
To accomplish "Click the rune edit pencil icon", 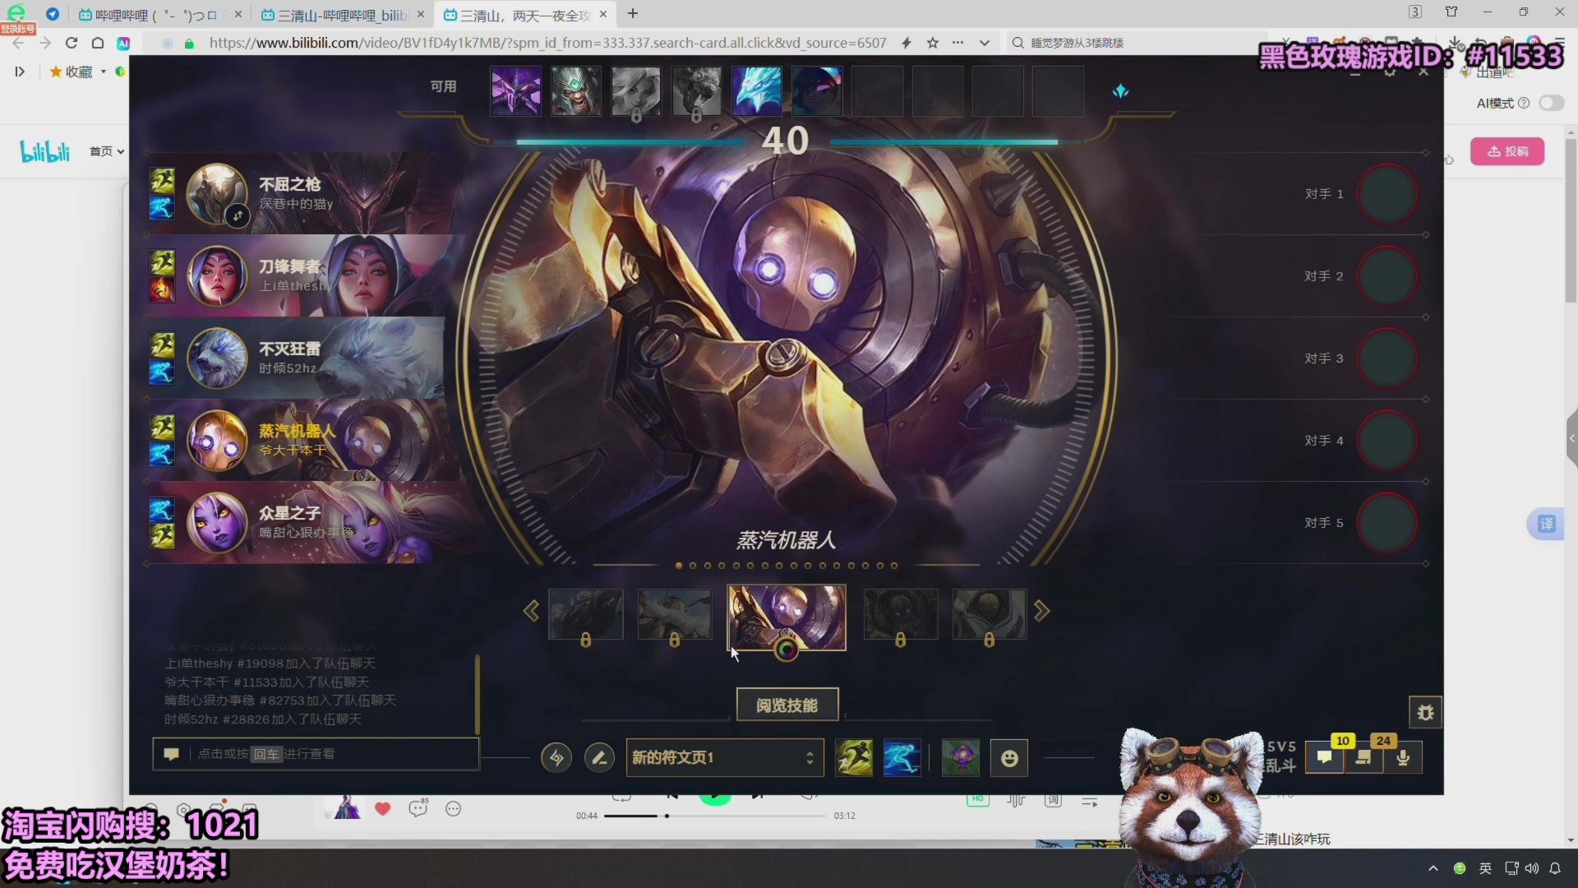I will pos(599,757).
